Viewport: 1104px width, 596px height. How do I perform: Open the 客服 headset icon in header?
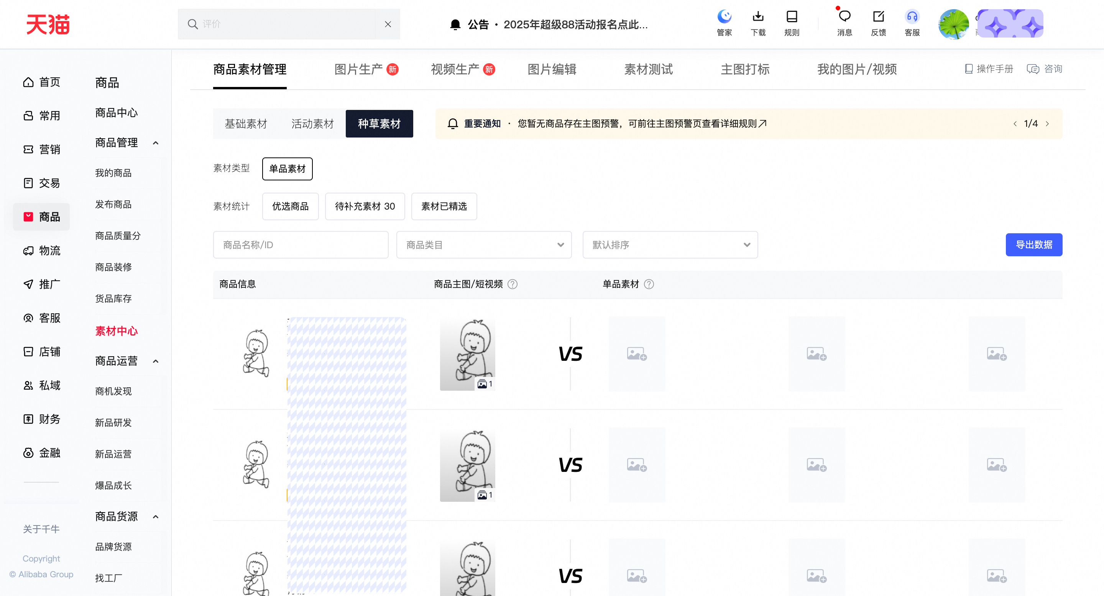[912, 23]
